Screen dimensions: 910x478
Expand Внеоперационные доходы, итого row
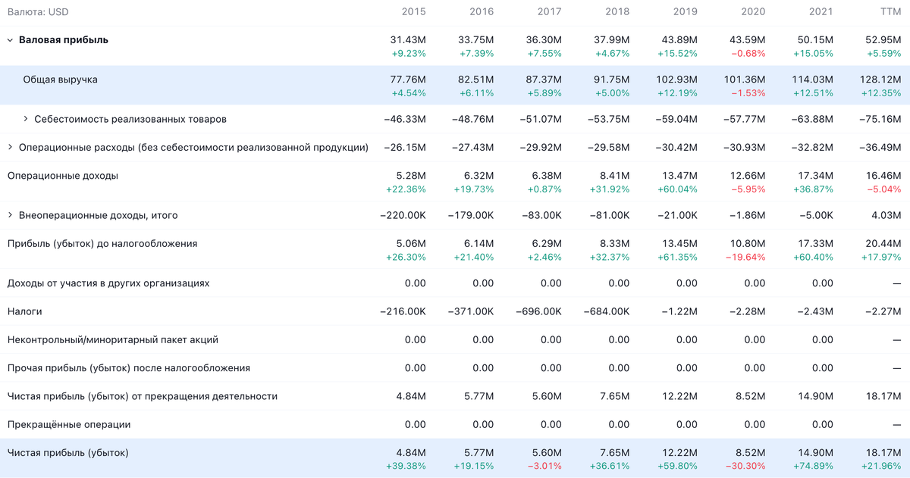[x=10, y=215]
